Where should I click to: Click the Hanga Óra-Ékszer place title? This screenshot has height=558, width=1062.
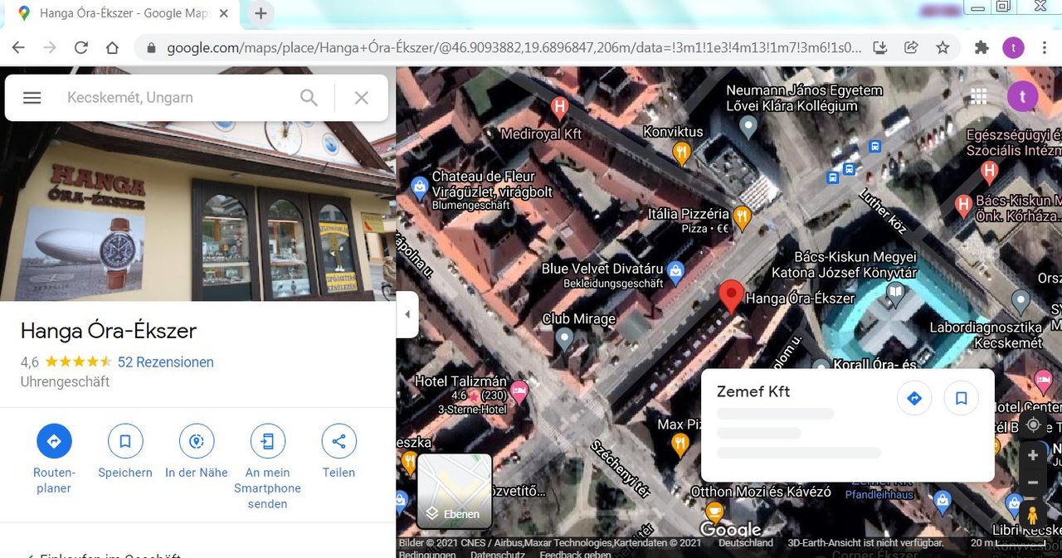coord(109,331)
